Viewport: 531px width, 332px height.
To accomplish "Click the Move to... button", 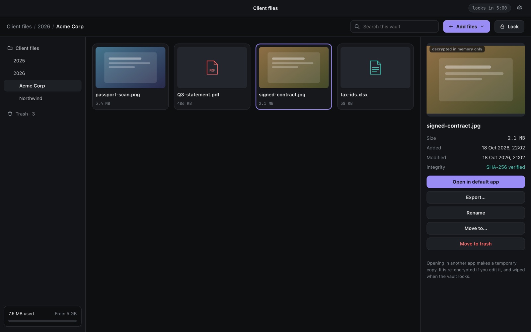I will tap(476, 228).
